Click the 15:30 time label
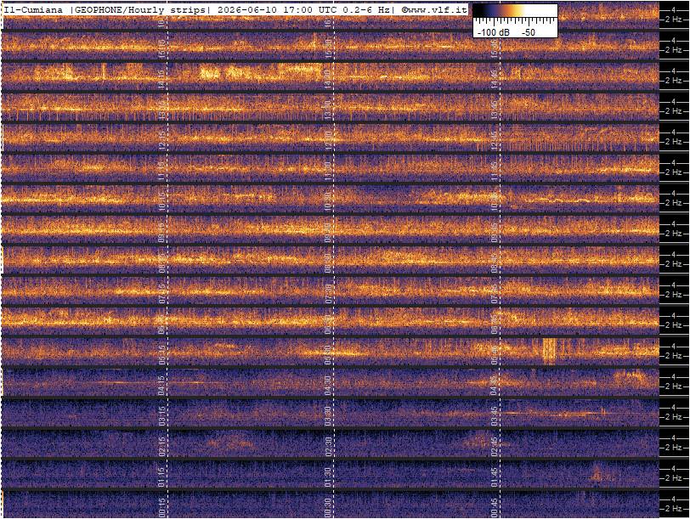This screenshot has height=519, width=690. click(x=328, y=49)
